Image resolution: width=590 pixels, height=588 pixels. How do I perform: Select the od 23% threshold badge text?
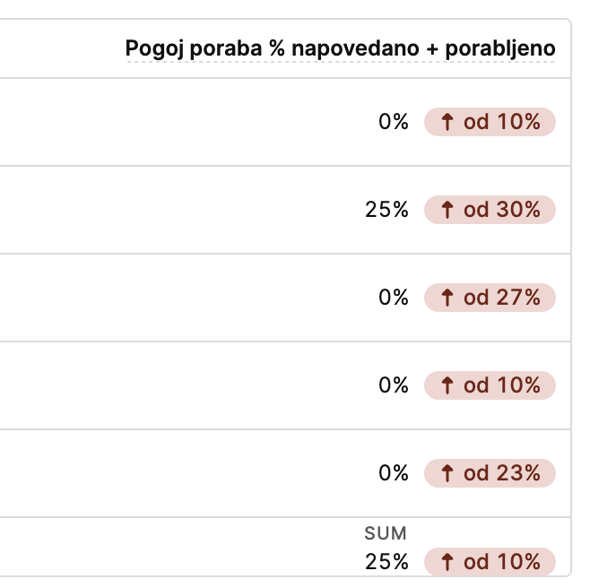coord(502,473)
